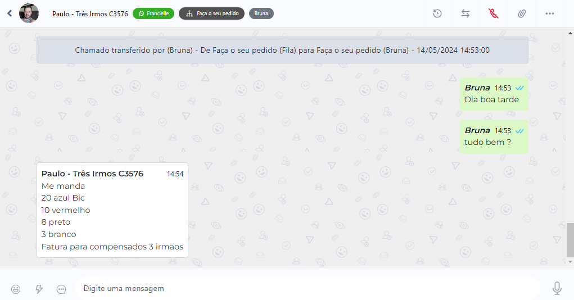574x300 pixels.
Task: Go back using the left arrow
Action: click(10, 13)
